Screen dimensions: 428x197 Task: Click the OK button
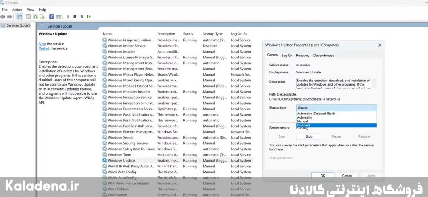[323, 176]
